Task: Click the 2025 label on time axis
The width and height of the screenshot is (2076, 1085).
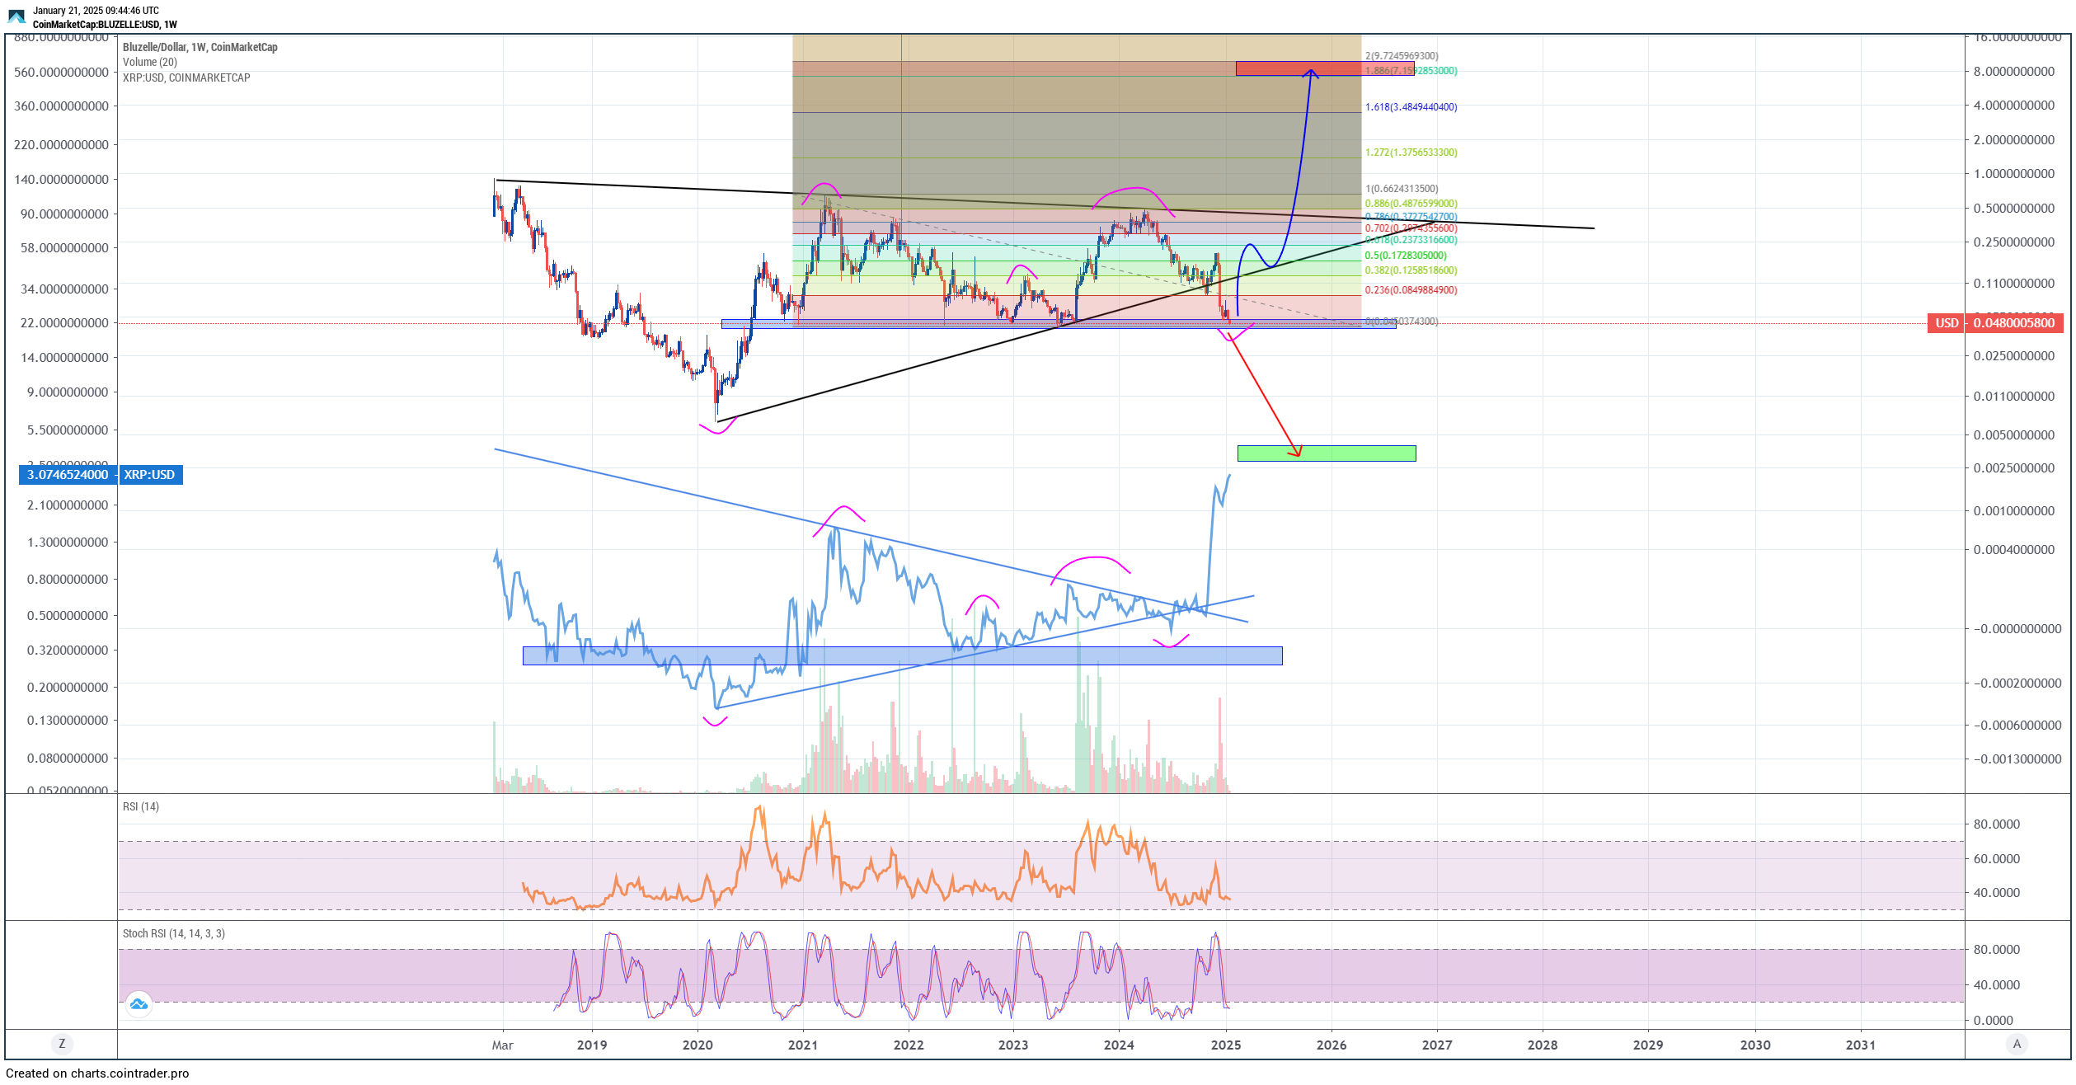Action: [x=1225, y=1045]
